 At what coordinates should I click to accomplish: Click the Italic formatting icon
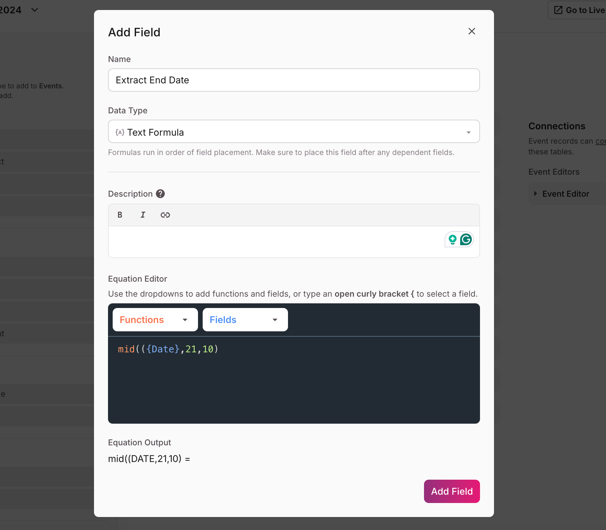[143, 215]
